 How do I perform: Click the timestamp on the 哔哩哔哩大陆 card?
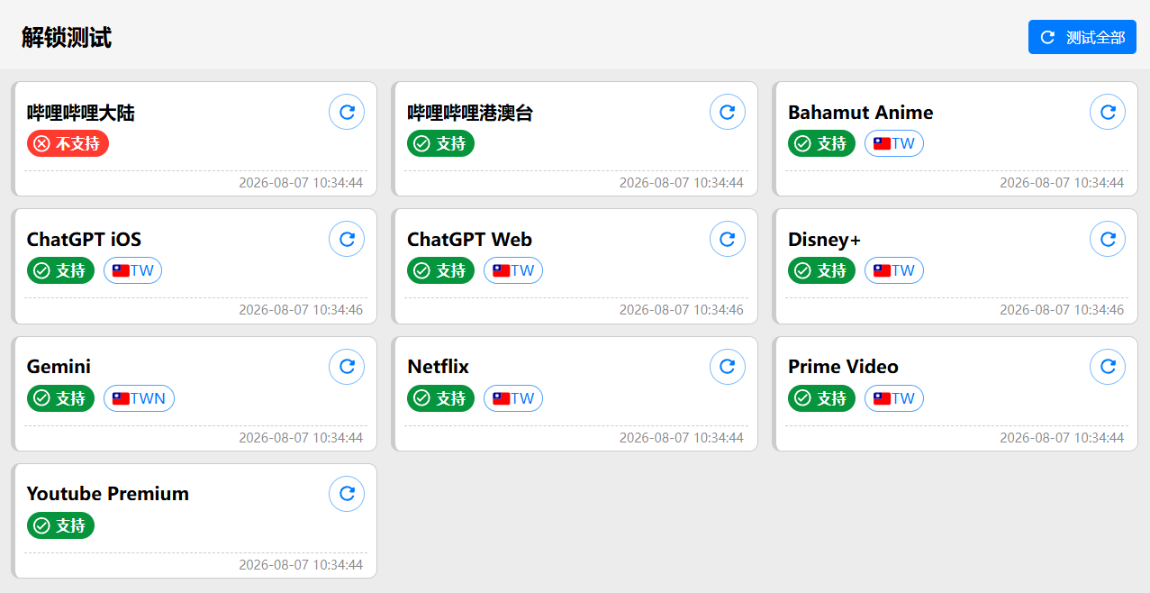pos(301,183)
